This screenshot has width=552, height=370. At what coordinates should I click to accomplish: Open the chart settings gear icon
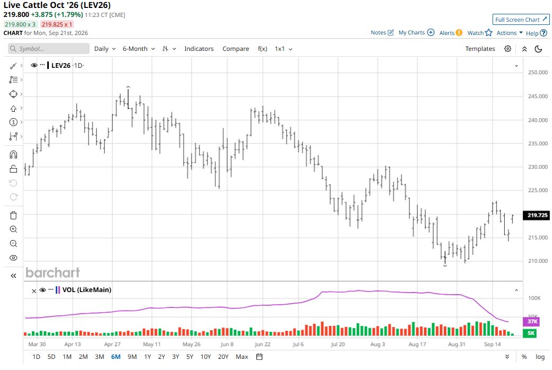(x=507, y=49)
